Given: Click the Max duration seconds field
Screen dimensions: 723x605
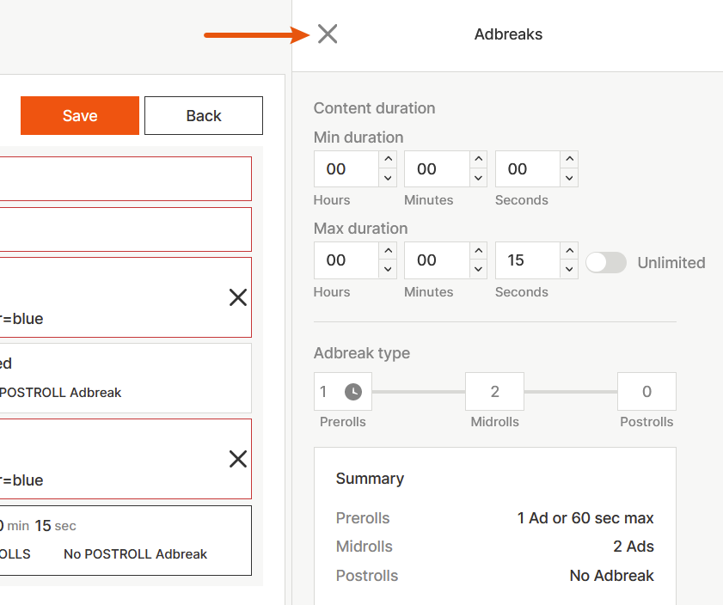Looking at the screenshot, I should [x=527, y=260].
